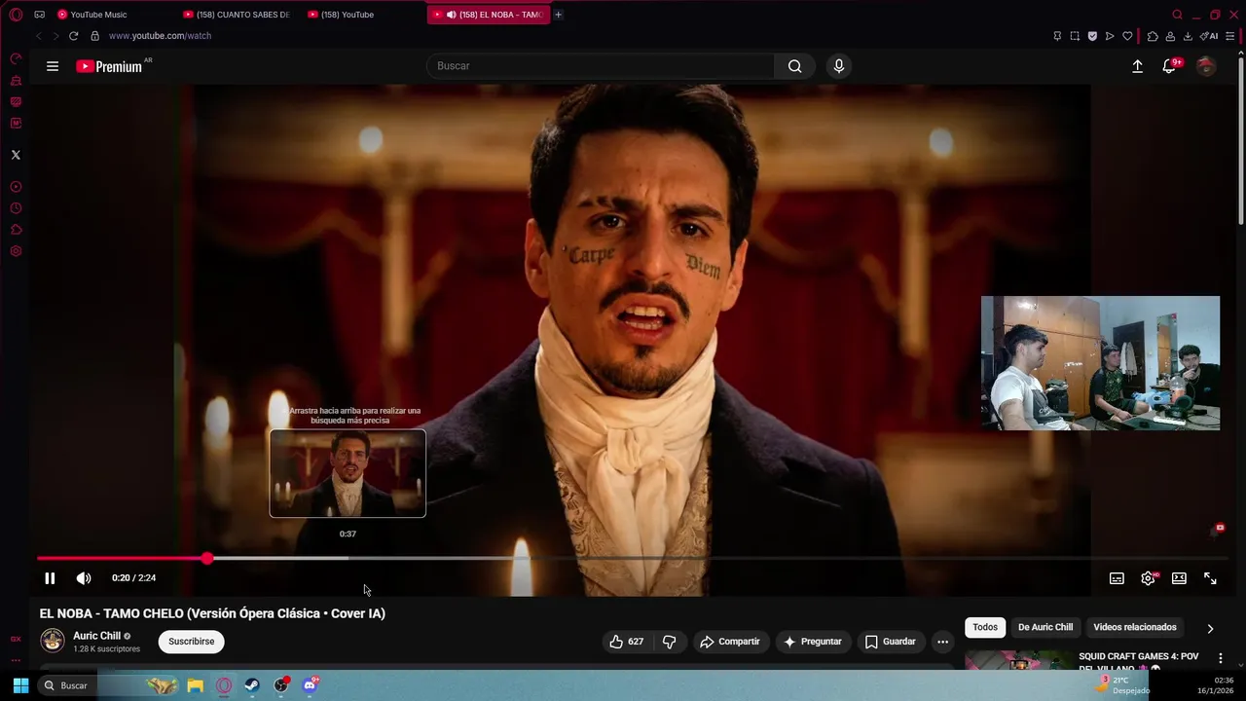Take a snapshot with the capture icon
Viewport: 1246px width, 701px height.
1075,36
